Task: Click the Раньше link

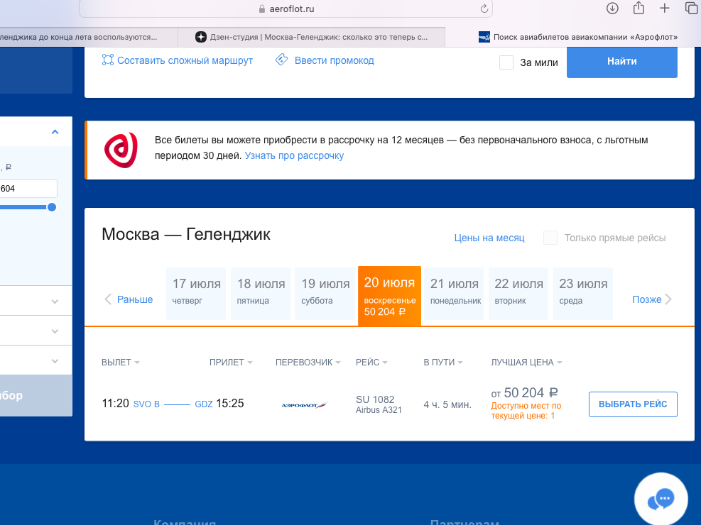Action: 134,299
